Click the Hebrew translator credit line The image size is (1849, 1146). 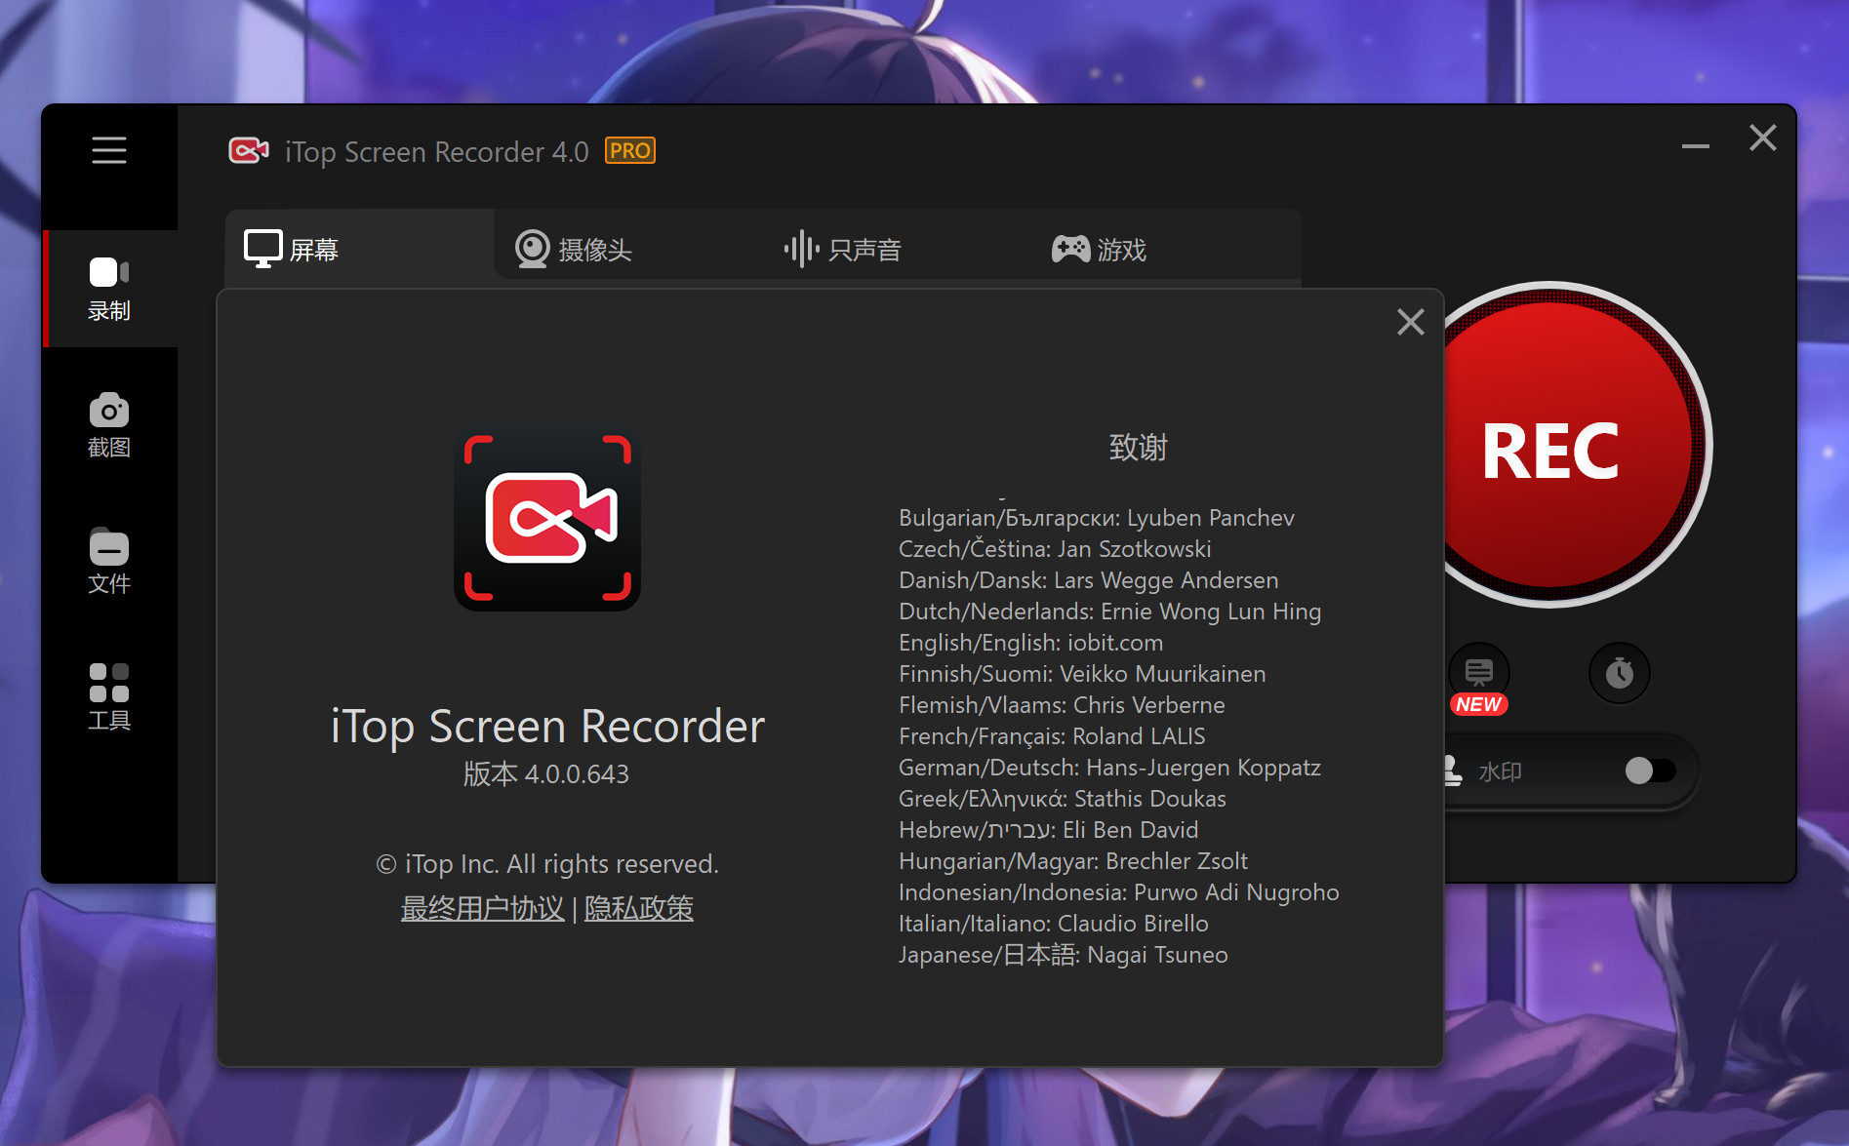click(1049, 830)
